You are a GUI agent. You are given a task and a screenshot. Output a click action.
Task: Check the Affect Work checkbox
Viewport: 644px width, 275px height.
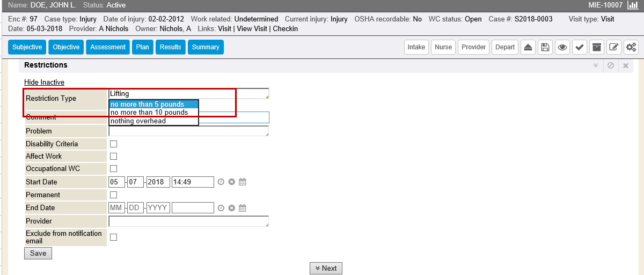coord(113,157)
